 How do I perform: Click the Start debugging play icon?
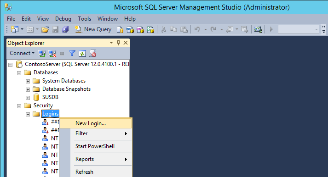coord(271,29)
